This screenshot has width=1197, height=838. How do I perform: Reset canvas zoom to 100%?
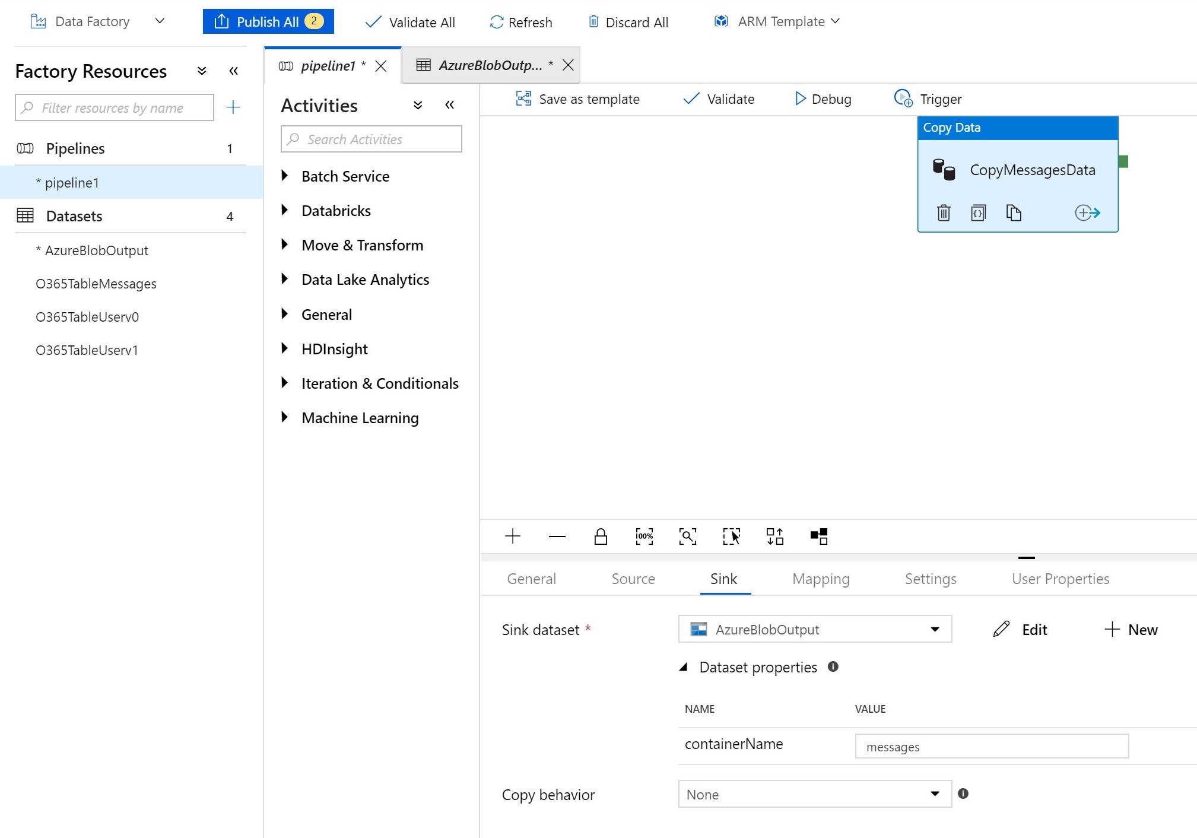point(644,537)
